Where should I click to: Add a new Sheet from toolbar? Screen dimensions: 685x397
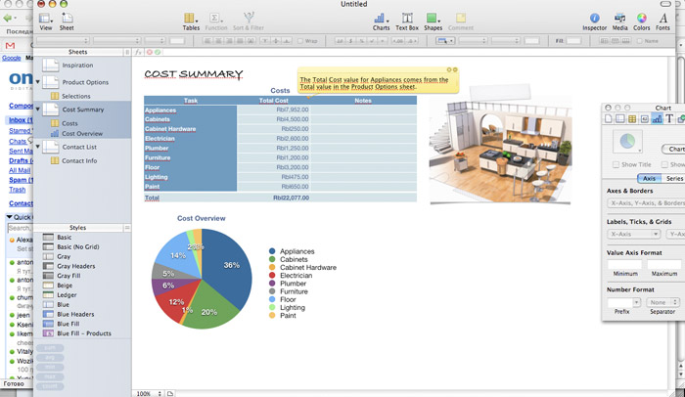(x=67, y=22)
